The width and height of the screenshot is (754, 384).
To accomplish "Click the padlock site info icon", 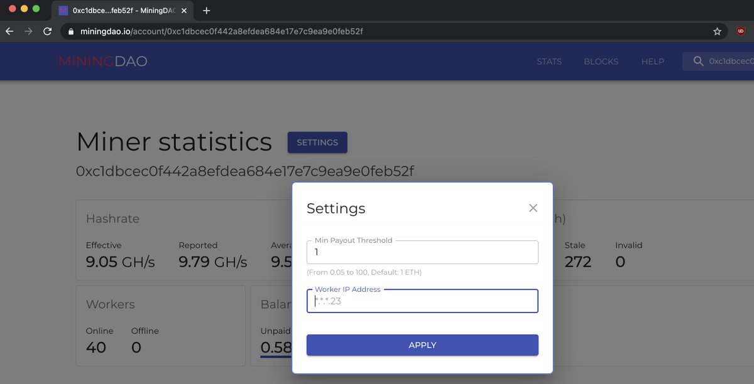I will pos(71,31).
